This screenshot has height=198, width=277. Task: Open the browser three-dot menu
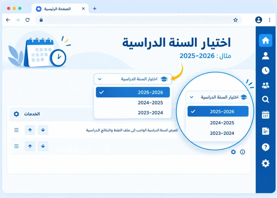coord(270,20)
